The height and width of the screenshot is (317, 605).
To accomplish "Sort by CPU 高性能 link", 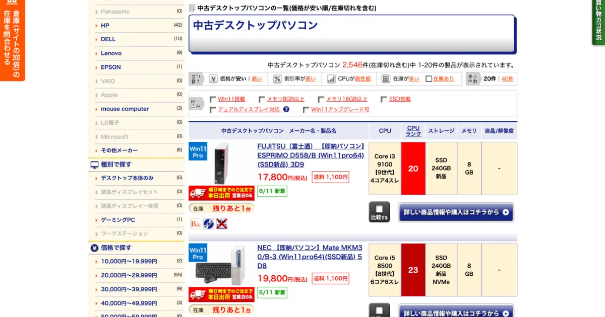I will point(363,79).
